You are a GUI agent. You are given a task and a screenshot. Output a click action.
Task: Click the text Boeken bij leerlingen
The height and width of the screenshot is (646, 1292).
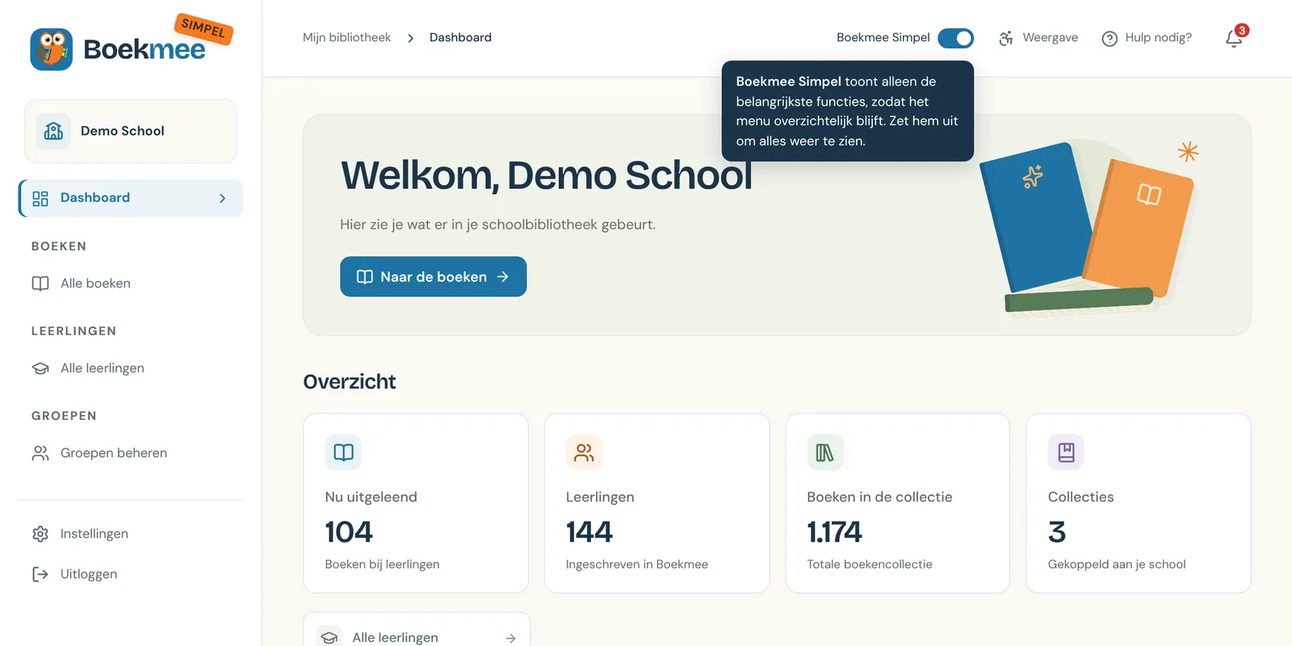tap(382, 564)
